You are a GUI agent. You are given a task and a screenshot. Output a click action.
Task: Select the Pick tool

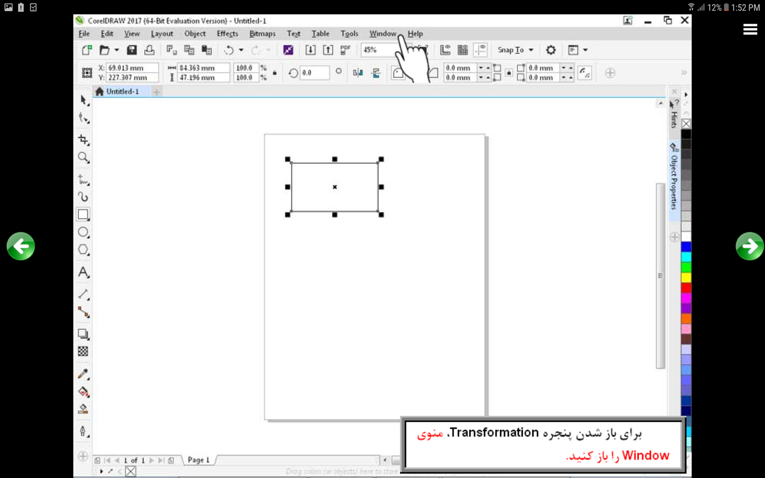coord(83,100)
